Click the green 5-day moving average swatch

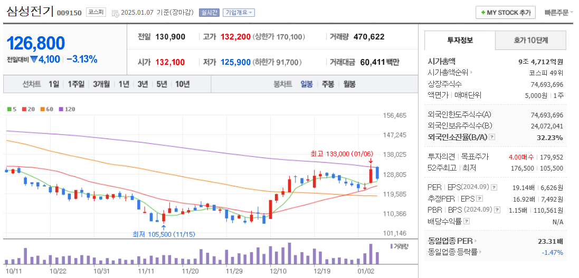[x=9, y=109]
